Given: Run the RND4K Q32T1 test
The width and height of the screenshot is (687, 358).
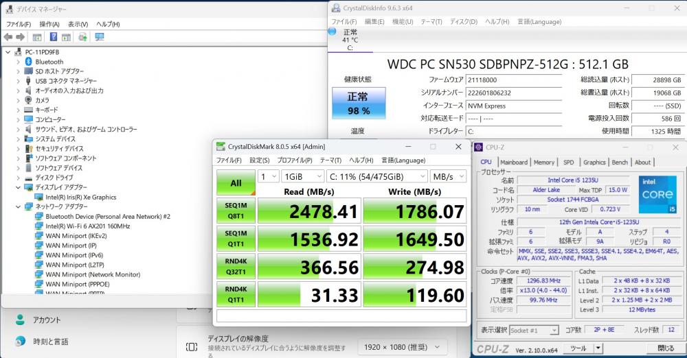Looking at the screenshot, I should point(236,267).
